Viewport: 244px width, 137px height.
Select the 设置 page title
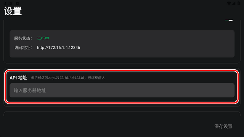pos(13,11)
